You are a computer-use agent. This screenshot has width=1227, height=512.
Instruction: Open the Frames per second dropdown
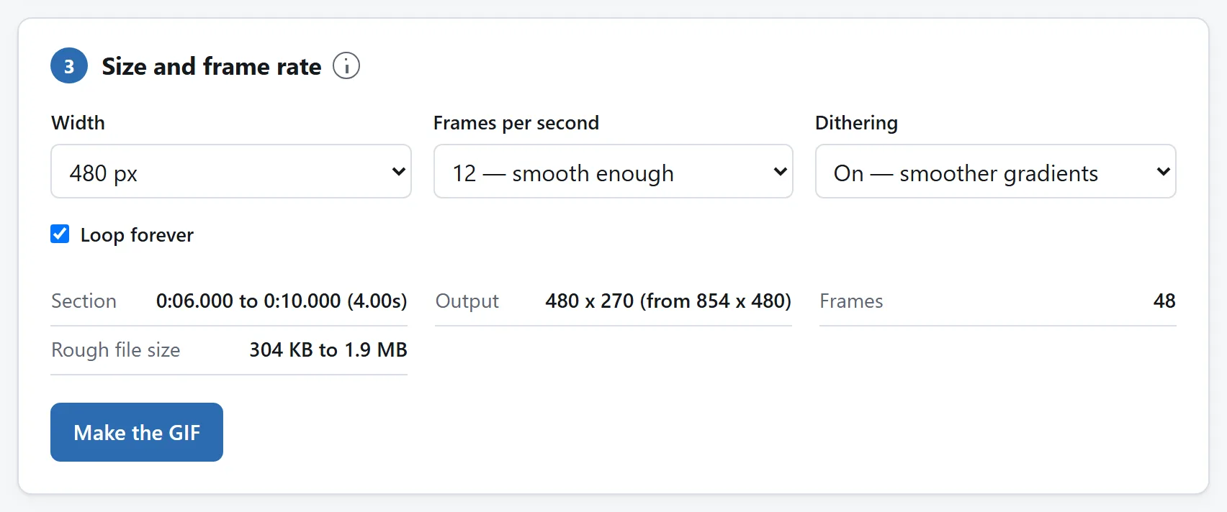click(x=613, y=171)
